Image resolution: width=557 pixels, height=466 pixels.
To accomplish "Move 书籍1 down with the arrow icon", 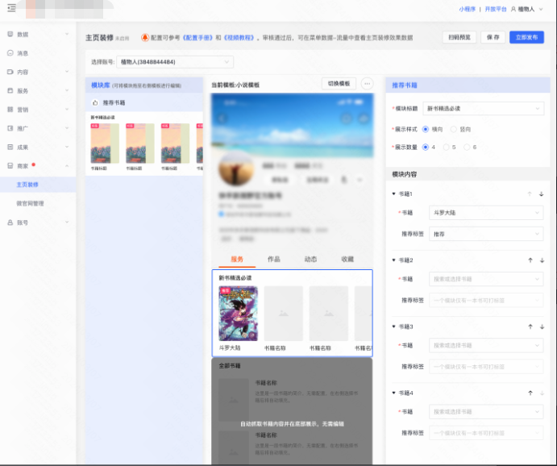I will coord(542,194).
